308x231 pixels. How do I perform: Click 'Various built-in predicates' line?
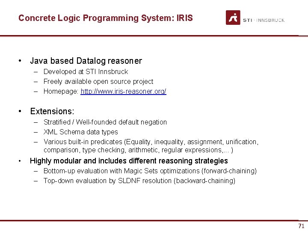(151, 146)
